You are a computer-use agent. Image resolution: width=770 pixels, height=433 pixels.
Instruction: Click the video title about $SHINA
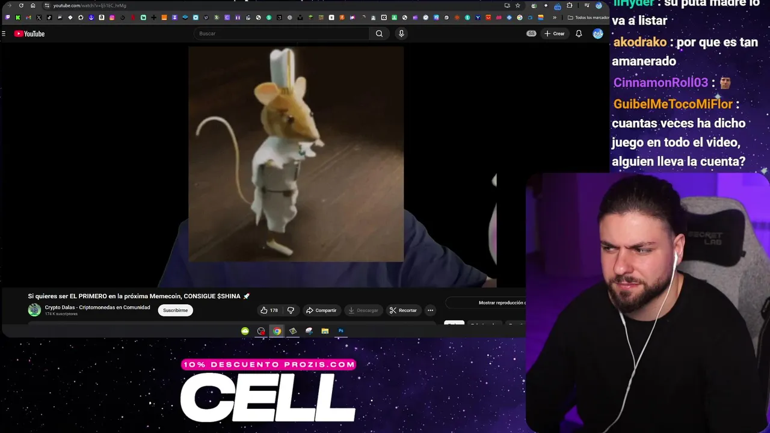pos(138,296)
